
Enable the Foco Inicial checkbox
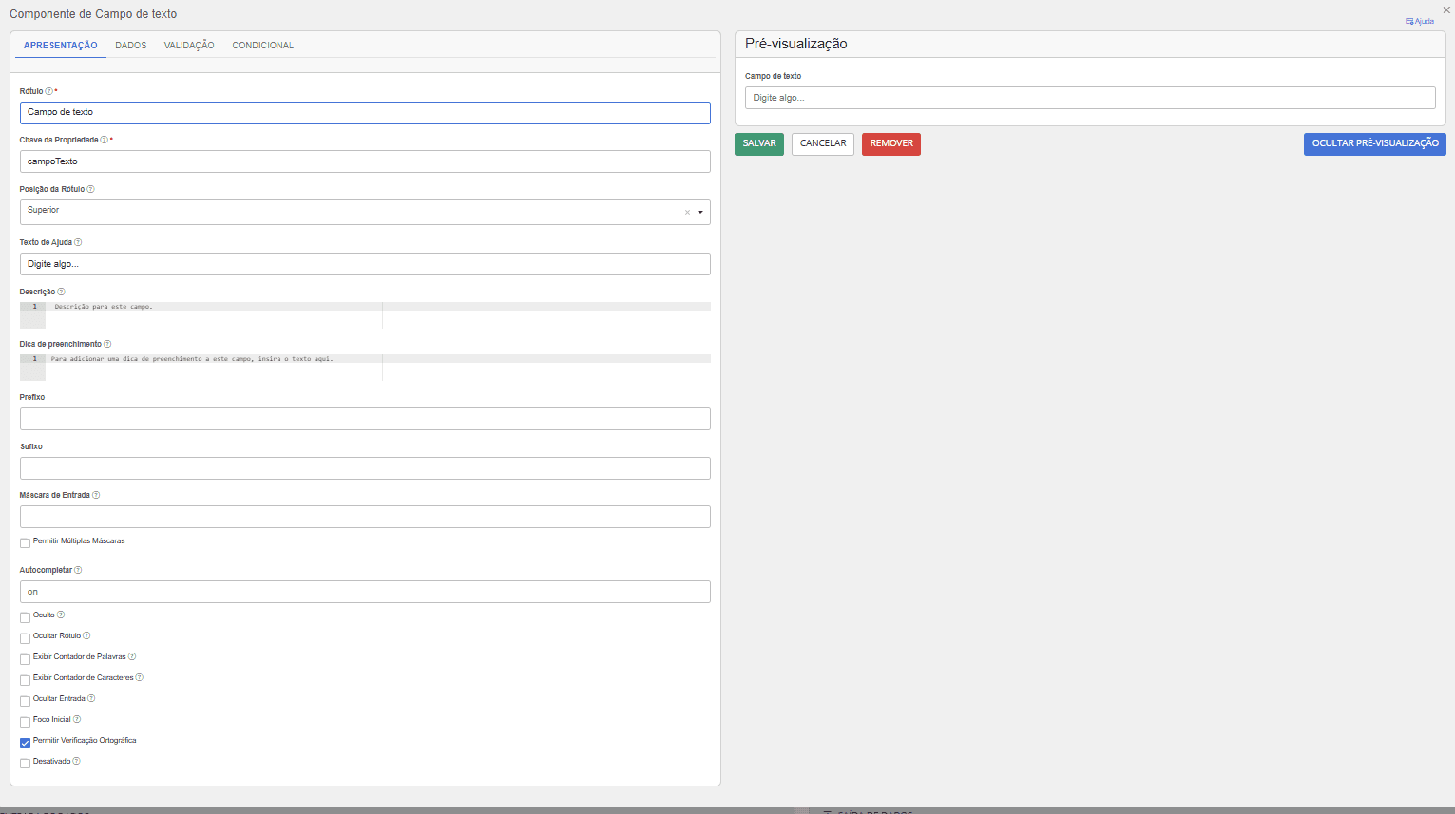[25, 722]
